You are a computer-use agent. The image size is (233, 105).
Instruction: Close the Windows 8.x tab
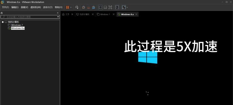pos(136,14)
